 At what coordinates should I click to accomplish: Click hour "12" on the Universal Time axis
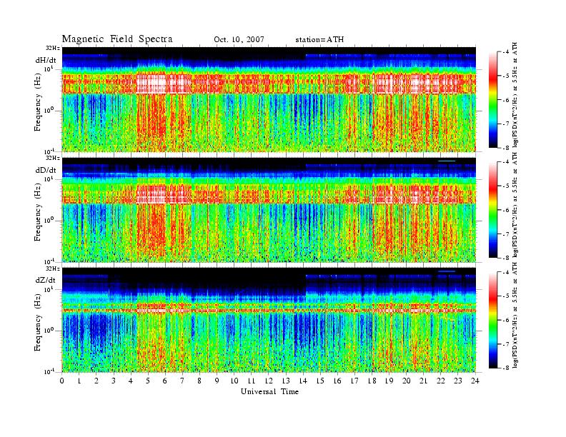[269, 381]
